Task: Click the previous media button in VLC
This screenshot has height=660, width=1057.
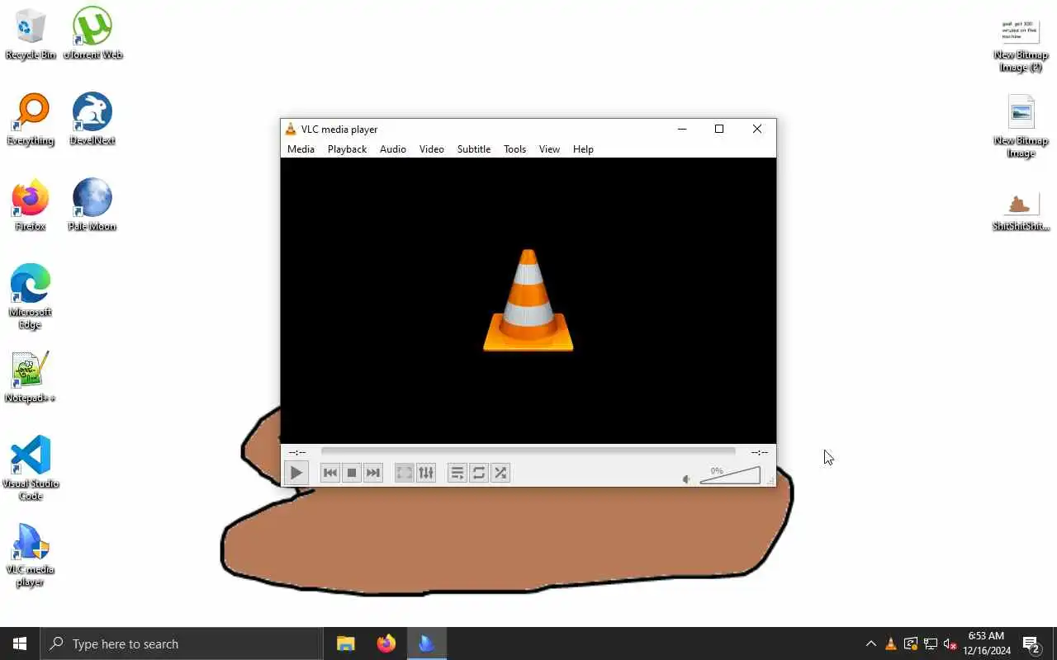Action: tap(330, 473)
